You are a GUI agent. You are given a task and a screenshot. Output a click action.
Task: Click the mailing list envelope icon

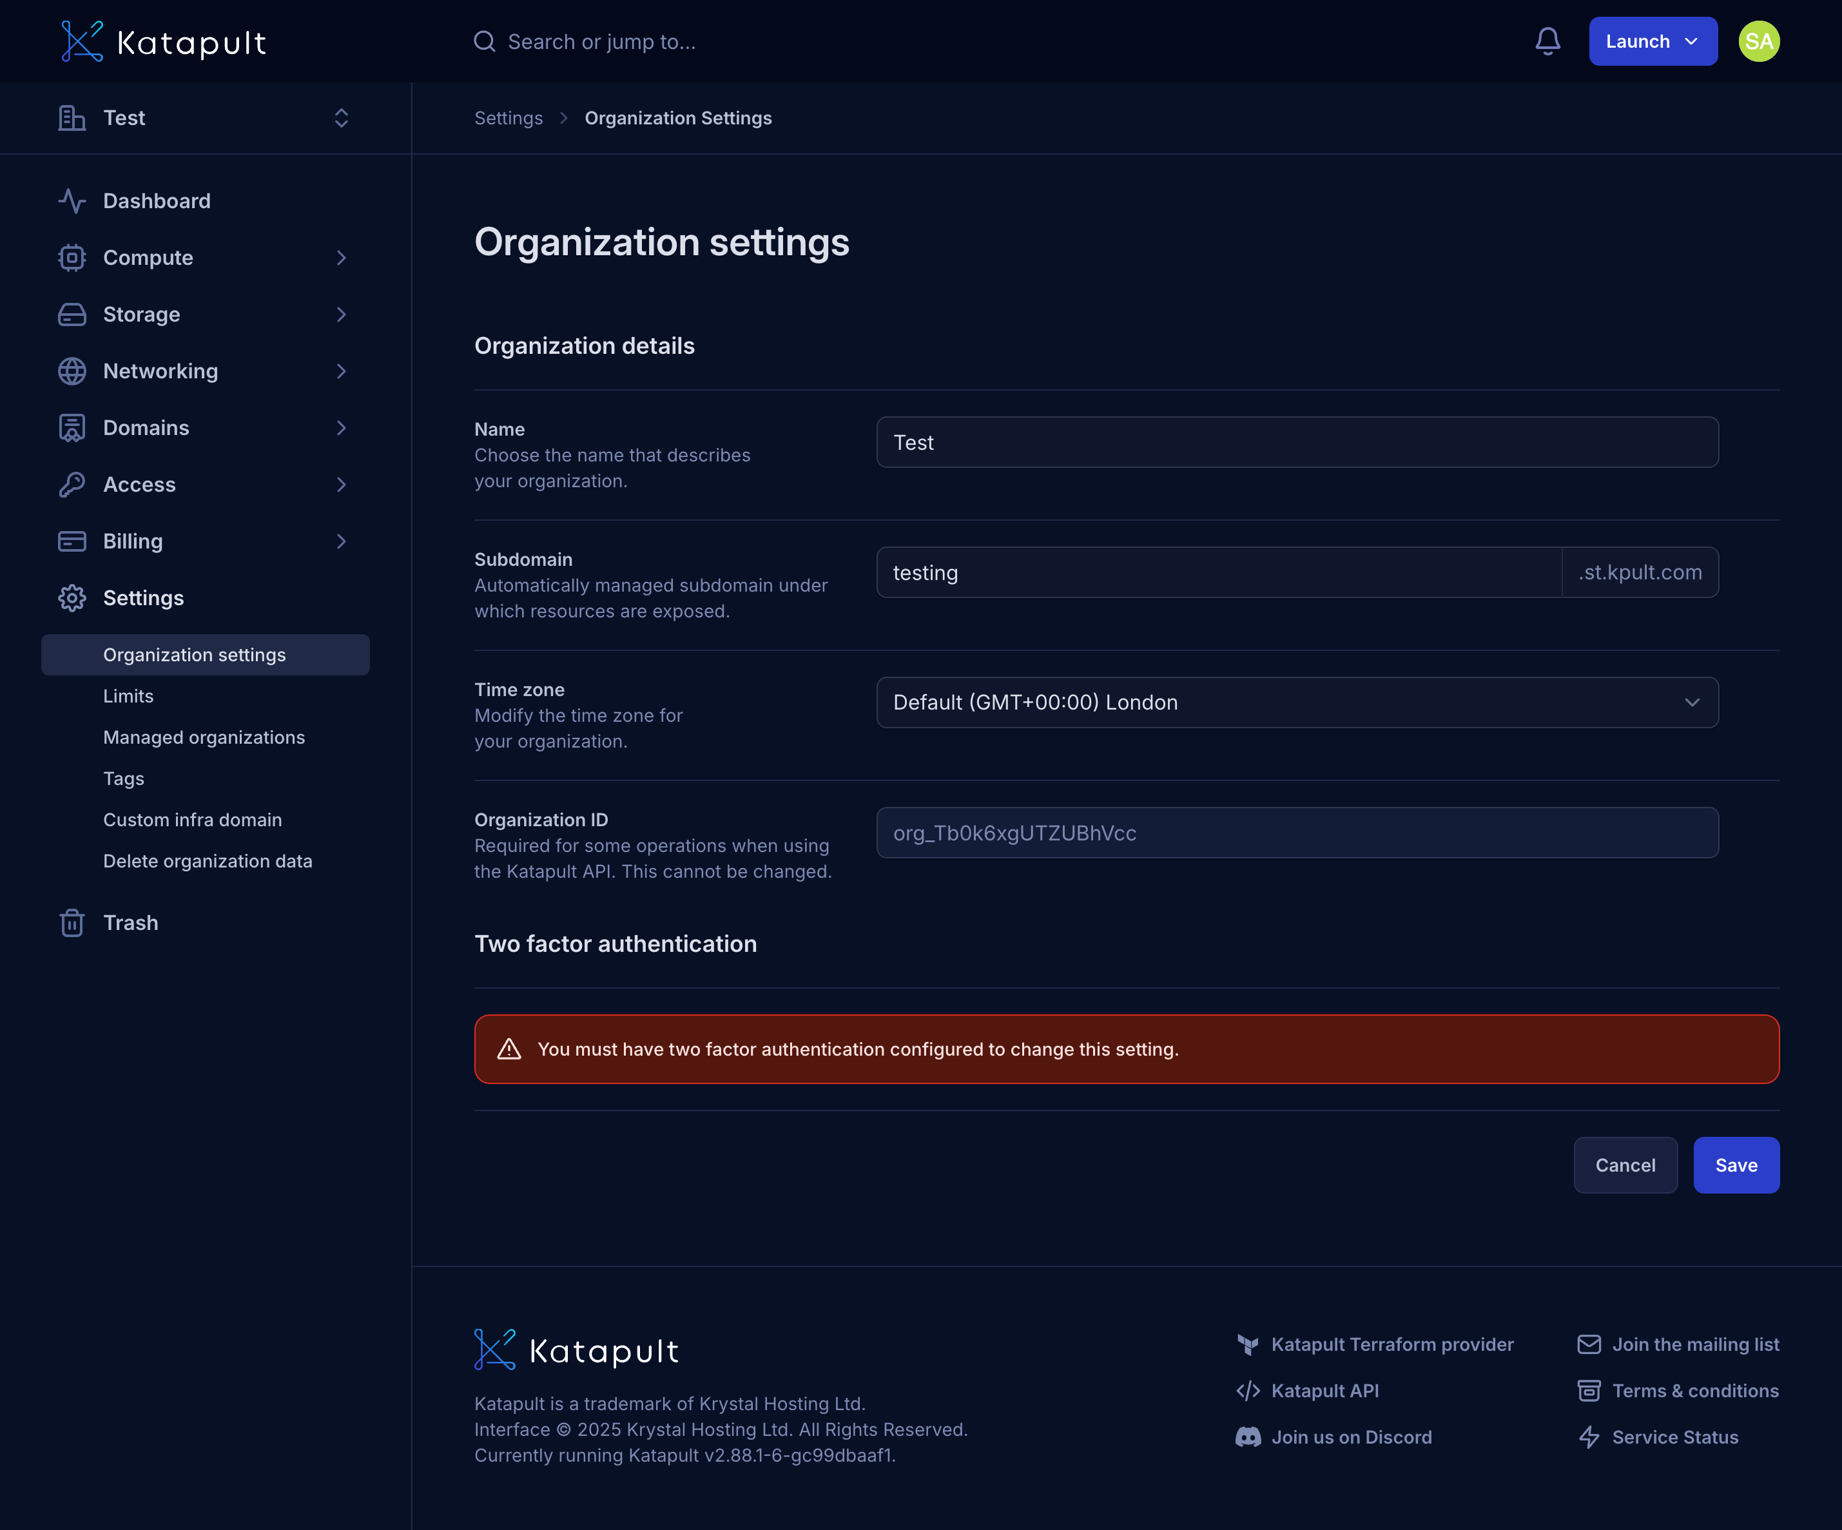click(1589, 1344)
